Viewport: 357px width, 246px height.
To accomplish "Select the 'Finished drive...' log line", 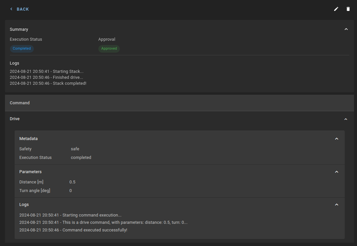I will 46,77.
